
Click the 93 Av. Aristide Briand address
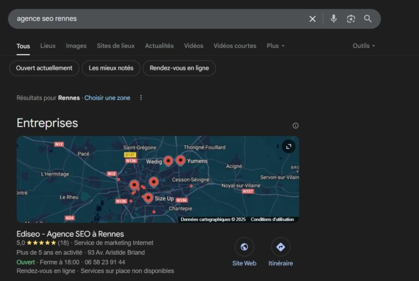click(x=116, y=253)
